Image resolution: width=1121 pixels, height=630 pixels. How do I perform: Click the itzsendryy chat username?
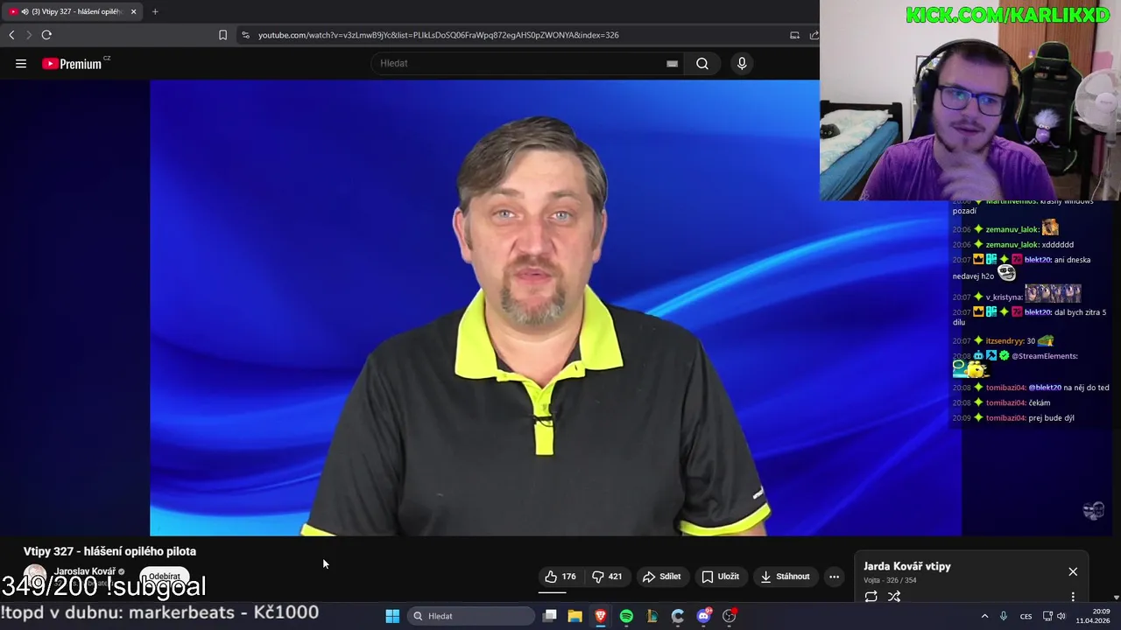[x=1005, y=341]
